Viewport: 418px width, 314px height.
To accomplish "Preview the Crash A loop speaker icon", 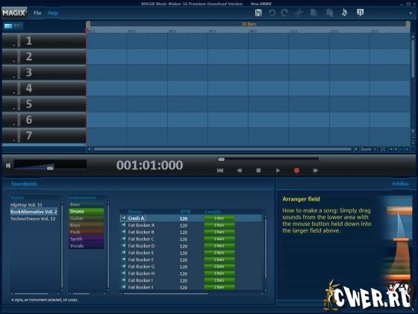I will tap(123, 218).
